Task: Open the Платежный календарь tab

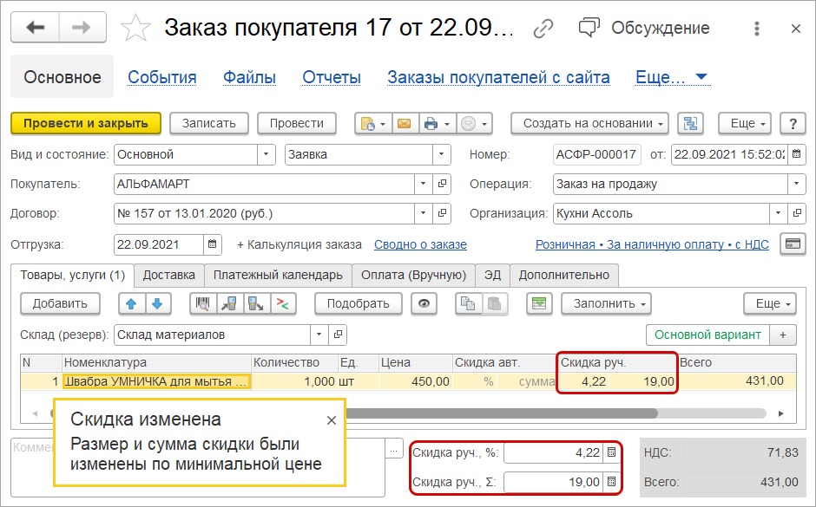Action: (278, 276)
